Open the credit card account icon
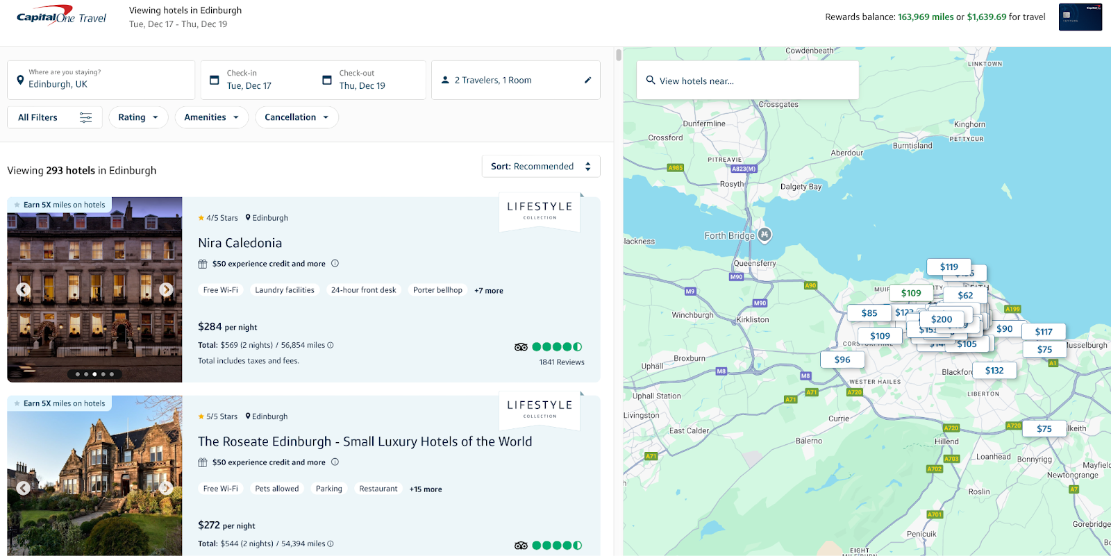The height and width of the screenshot is (556, 1111). click(x=1080, y=17)
